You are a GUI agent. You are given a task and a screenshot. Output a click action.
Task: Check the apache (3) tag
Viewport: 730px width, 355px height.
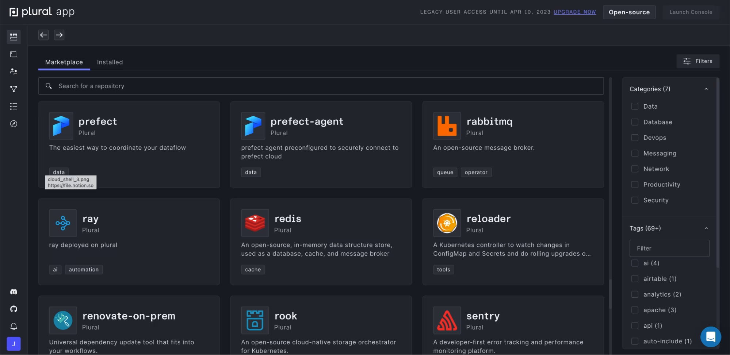point(635,310)
